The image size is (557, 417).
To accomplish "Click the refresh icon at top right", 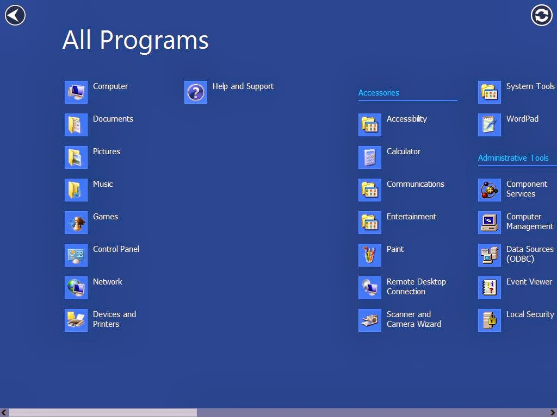I will point(541,15).
